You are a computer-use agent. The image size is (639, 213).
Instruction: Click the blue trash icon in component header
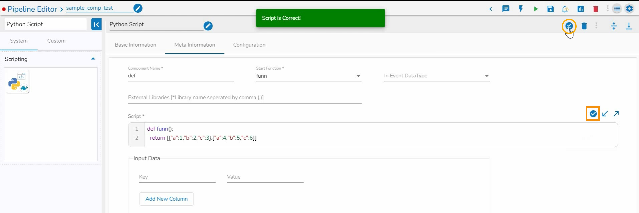(x=584, y=26)
